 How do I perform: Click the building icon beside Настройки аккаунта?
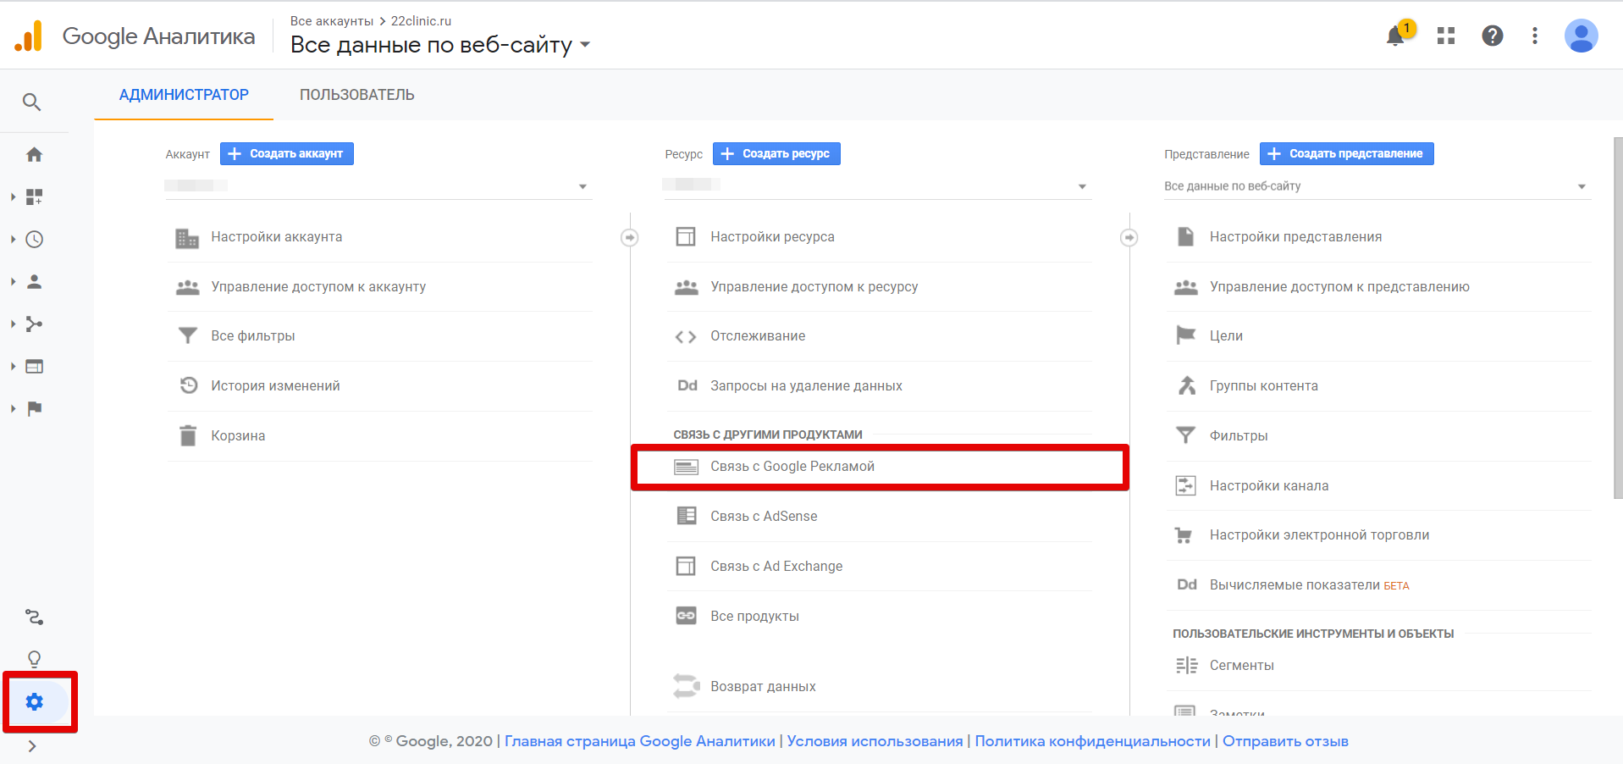(187, 238)
